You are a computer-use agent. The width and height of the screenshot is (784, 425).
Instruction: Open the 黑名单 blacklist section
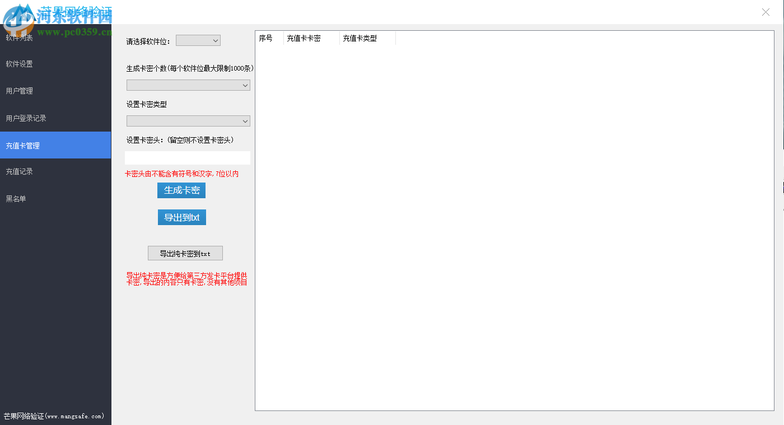tap(16, 199)
